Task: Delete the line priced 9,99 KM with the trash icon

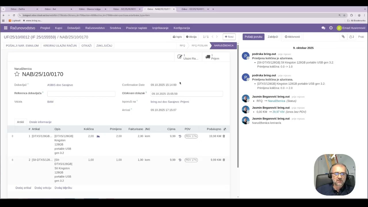Action: tap(224, 160)
